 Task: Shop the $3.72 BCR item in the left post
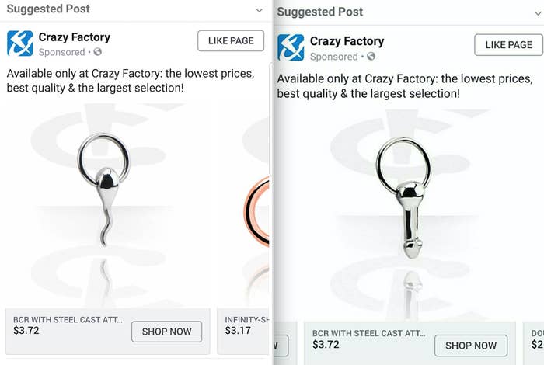[x=166, y=332]
